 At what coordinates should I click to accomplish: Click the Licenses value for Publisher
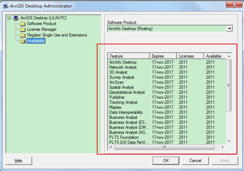tap(183, 97)
